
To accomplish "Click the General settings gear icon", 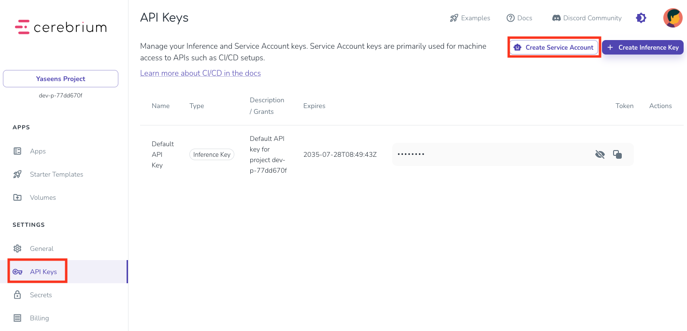I will (17, 248).
